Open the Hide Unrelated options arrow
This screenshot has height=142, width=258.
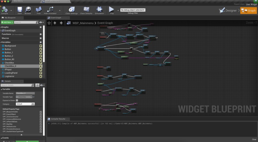[60, 11]
